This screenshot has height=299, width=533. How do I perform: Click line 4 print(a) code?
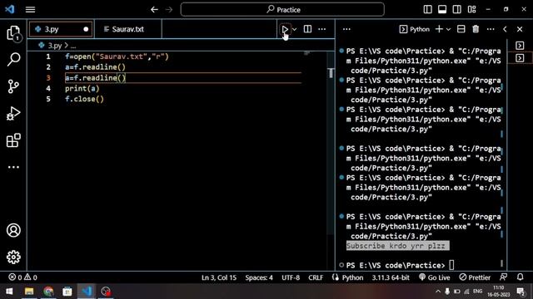[82, 89]
